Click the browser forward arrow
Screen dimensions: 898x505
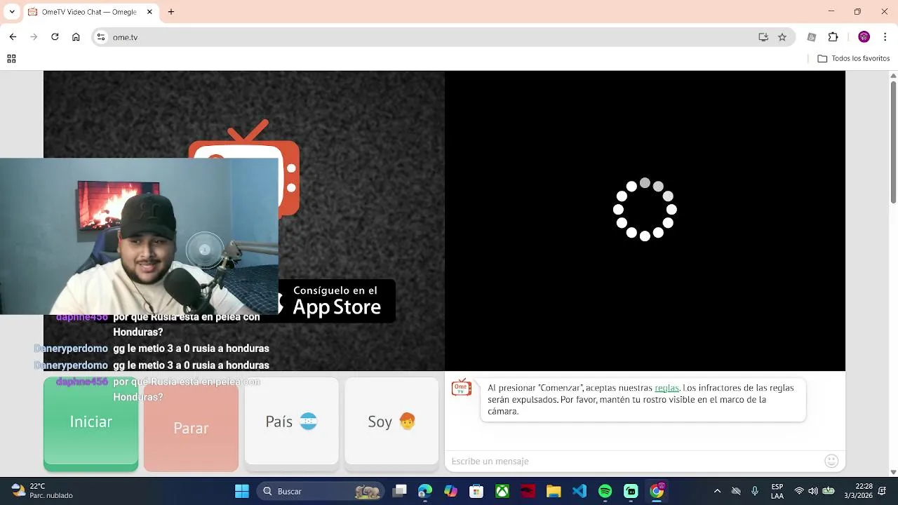click(x=34, y=37)
